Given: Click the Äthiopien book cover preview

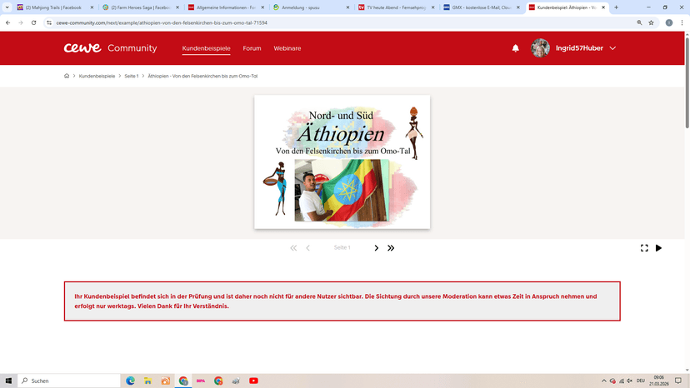Looking at the screenshot, I should point(342,162).
